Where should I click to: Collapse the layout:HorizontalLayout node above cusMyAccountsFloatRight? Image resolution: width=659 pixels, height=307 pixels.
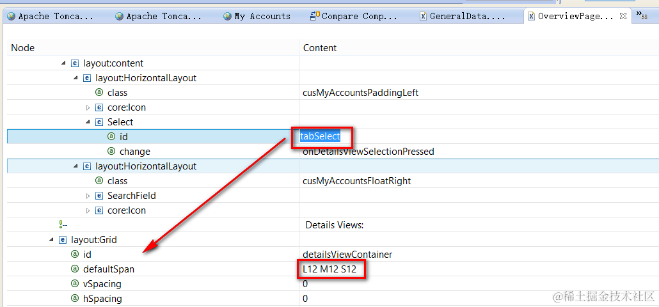pyautogui.click(x=75, y=166)
